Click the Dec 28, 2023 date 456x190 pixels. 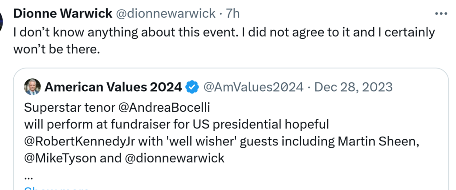pos(354,87)
